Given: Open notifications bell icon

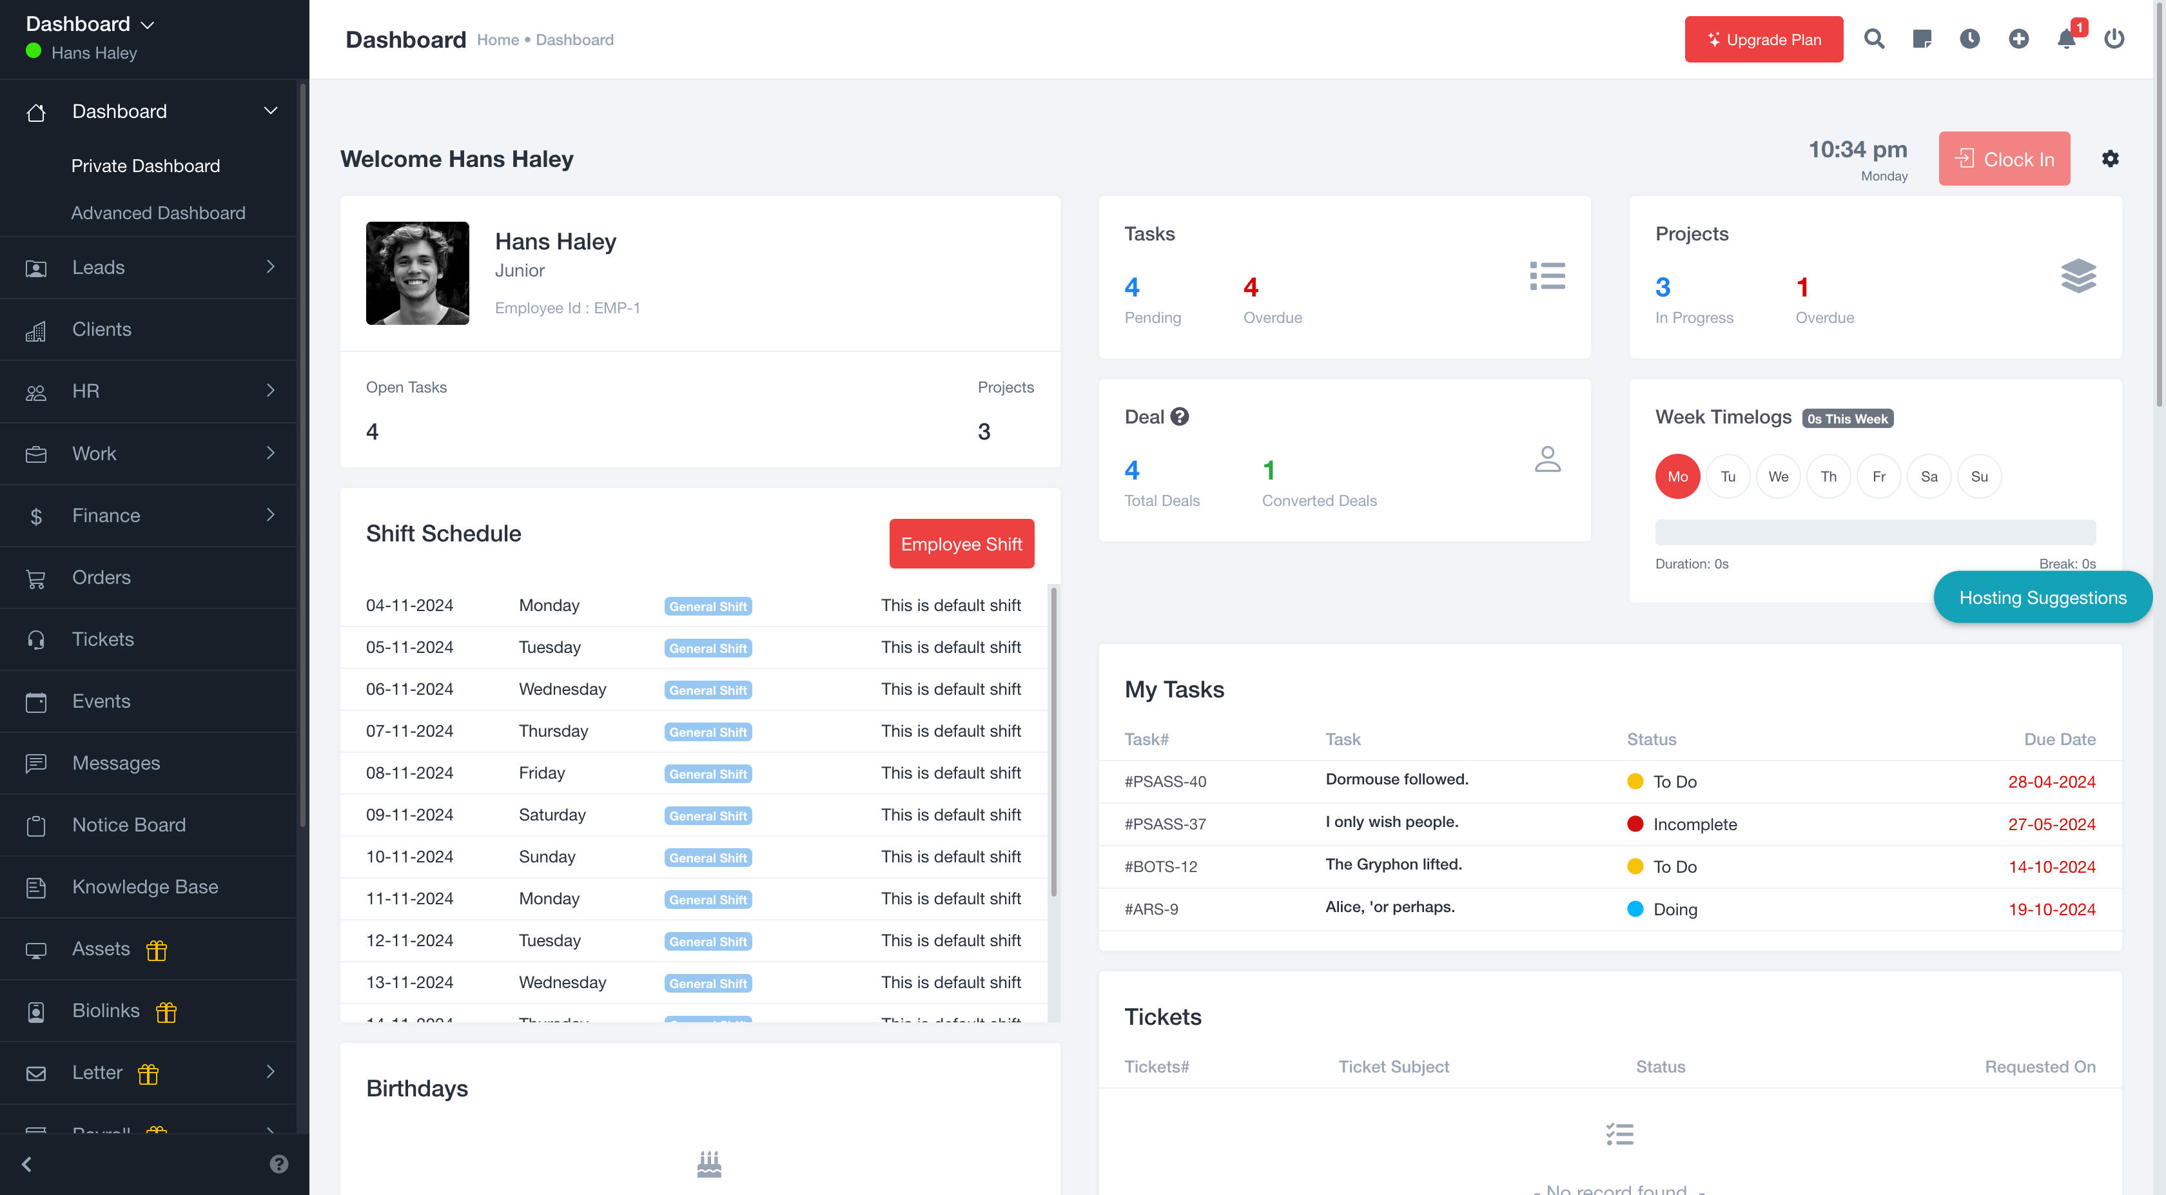Looking at the screenshot, I should [2066, 39].
